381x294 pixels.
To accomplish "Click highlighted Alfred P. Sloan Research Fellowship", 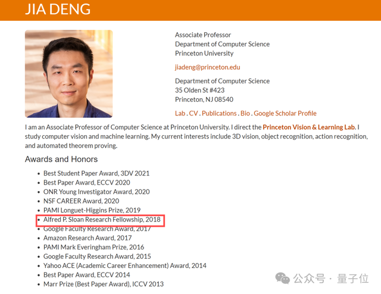I will coord(102,220).
